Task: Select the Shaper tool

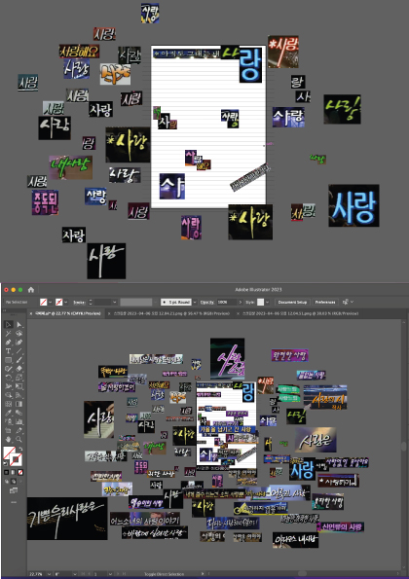Action: pyautogui.click(x=8, y=369)
